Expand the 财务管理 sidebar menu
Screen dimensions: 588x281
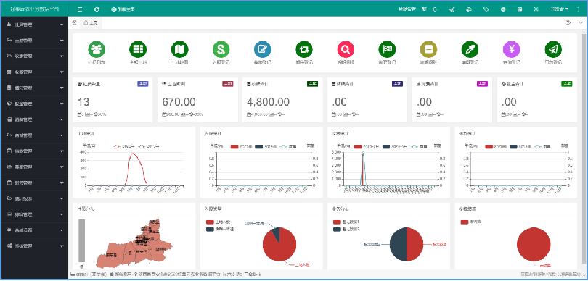pyautogui.click(x=35, y=183)
